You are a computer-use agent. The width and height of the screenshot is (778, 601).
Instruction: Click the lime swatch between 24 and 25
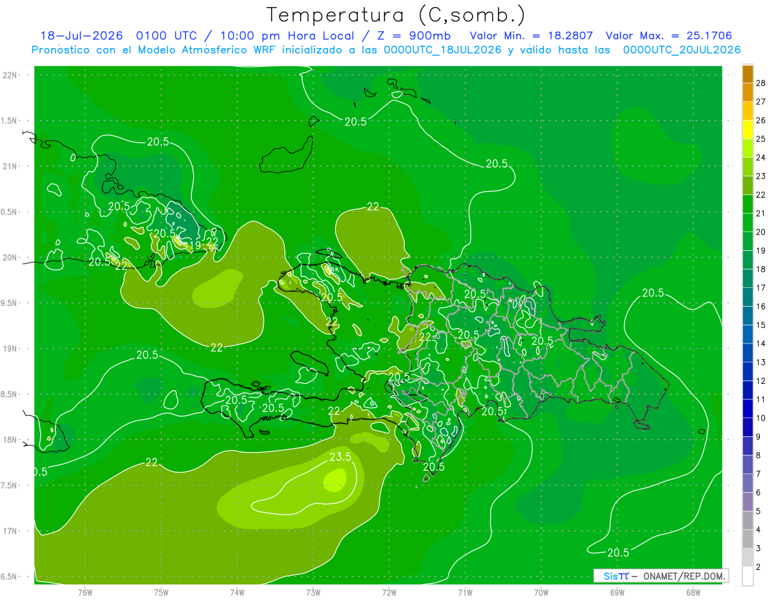[748, 149]
